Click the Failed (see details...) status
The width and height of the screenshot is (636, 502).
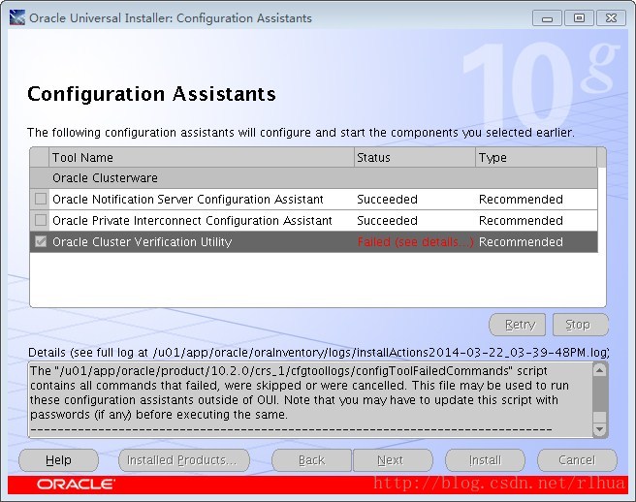(415, 241)
